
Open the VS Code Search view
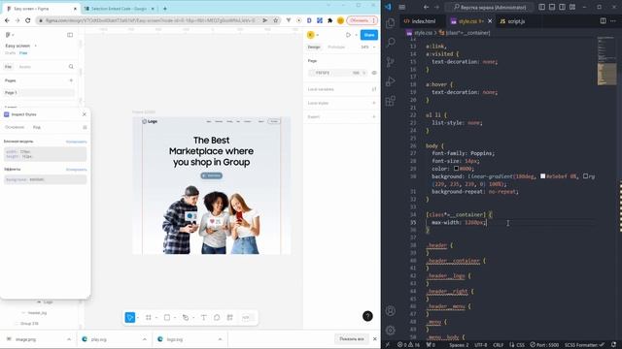click(x=391, y=42)
